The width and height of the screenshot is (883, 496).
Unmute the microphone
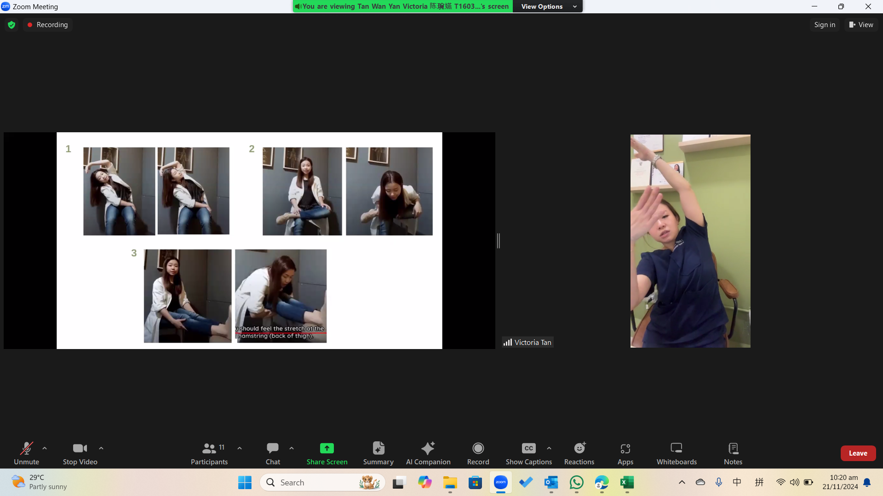coord(26,453)
